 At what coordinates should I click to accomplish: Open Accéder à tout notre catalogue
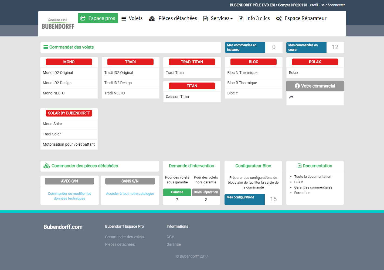tap(130, 193)
